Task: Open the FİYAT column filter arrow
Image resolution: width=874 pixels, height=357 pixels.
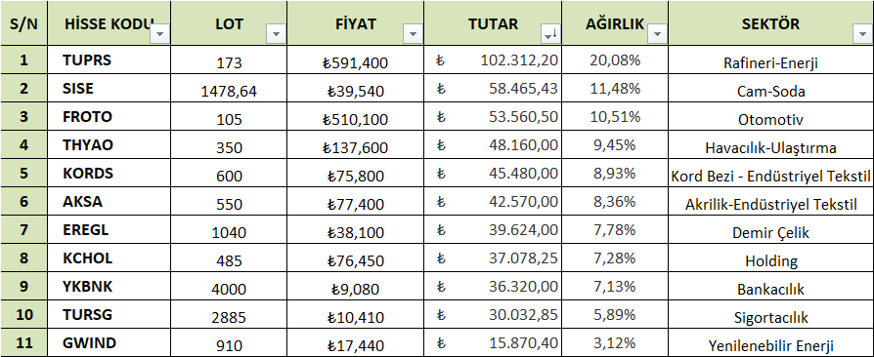Action: [x=413, y=35]
